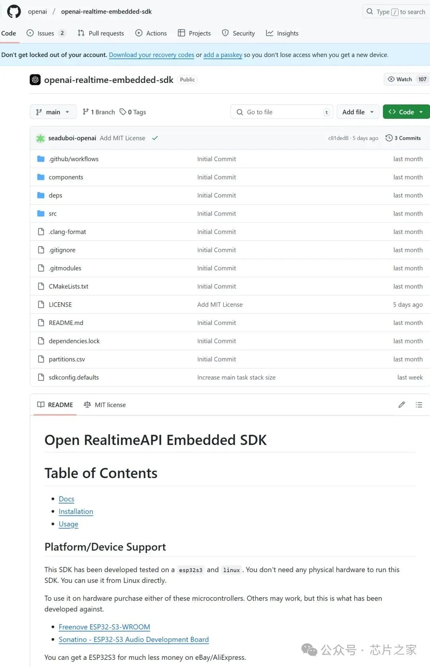Open the add a passkey link
This screenshot has height=667, width=430.
click(223, 55)
